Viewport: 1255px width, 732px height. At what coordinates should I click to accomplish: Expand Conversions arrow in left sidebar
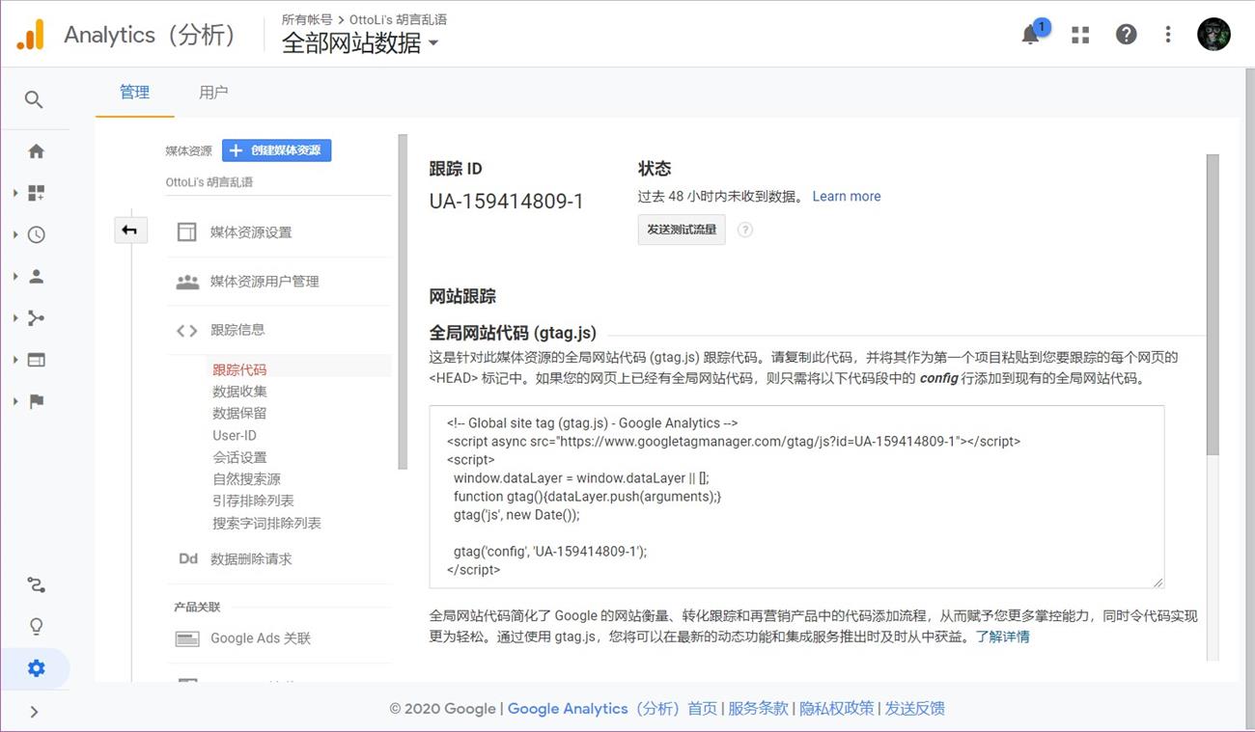15,401
